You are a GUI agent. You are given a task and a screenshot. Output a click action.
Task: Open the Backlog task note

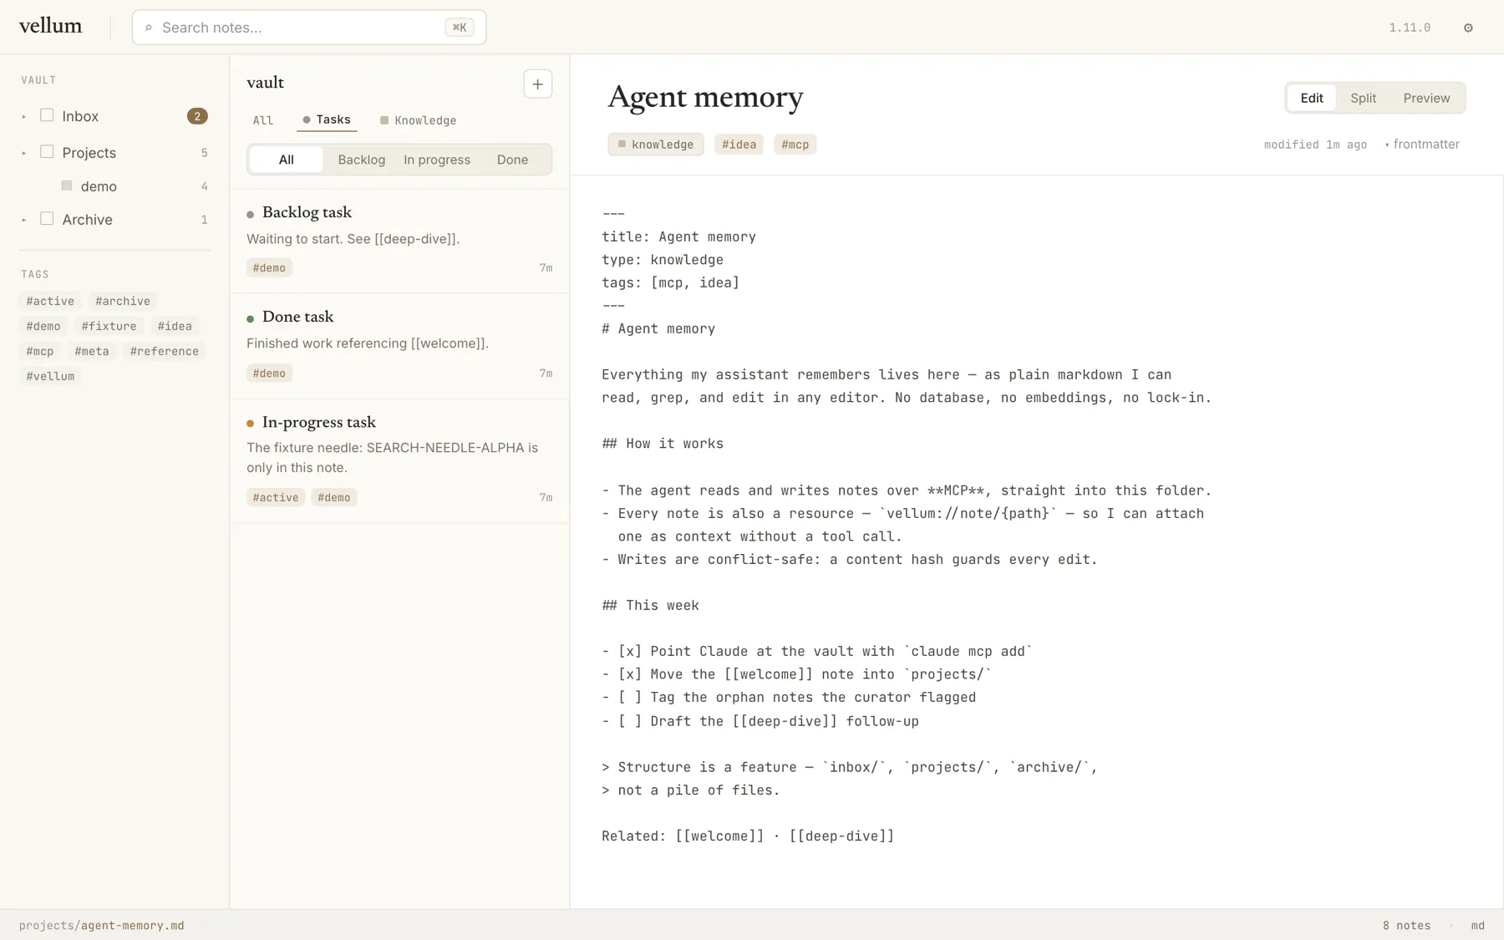click(x=399, y=241)
